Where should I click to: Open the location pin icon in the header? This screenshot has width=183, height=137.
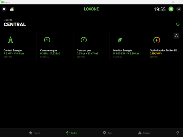pyautogui.click(x=4, y=9)
